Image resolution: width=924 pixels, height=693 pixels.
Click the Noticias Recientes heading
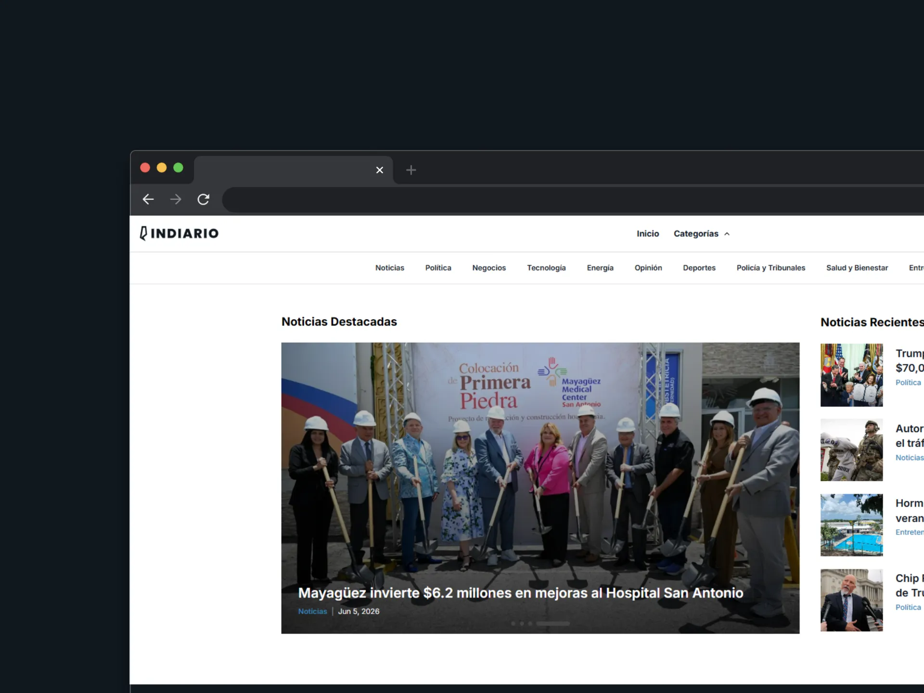pyautogui.click(x=872, y=322)
